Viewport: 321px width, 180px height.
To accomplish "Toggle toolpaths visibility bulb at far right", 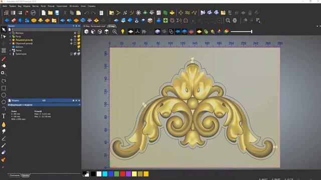I will (79, 54).
